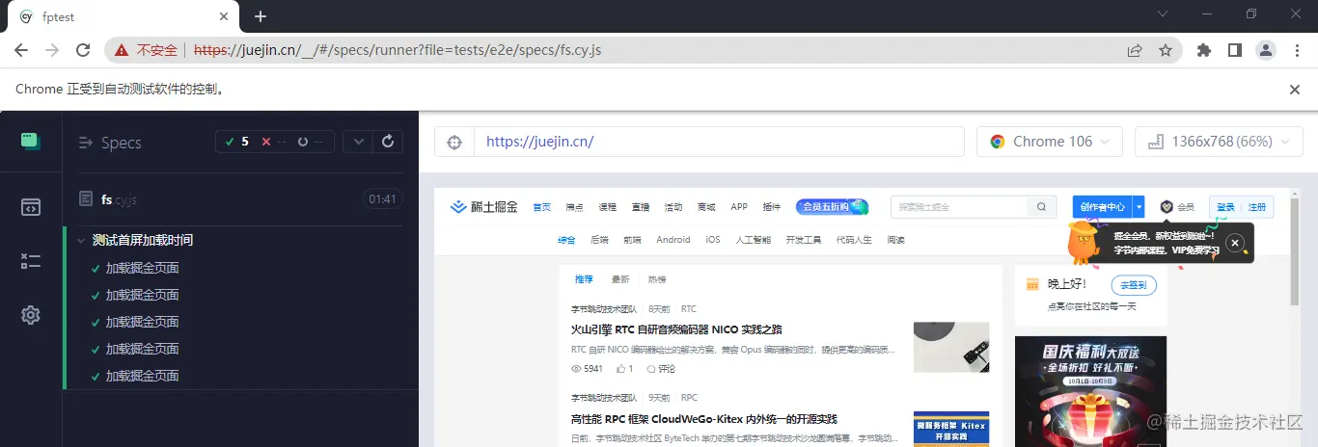The width and height of the screenshot is (1318, 447).
Task: Switch to the 热榜 feed tab
Action: [x=657, y=279]
